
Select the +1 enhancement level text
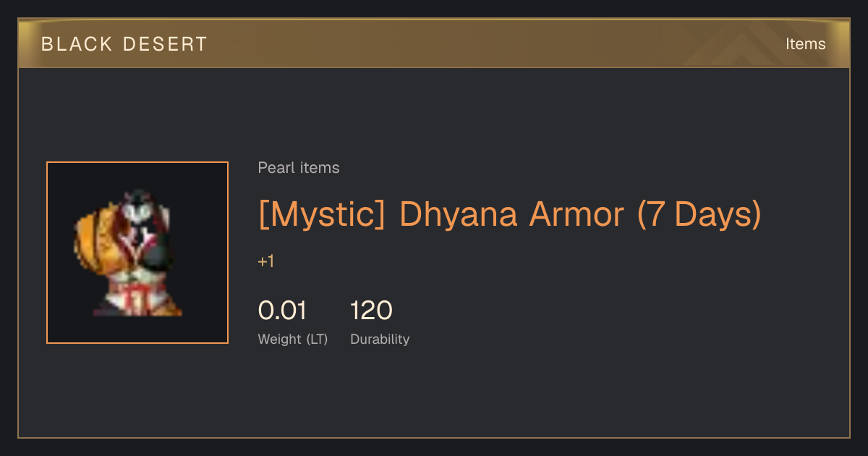click(x=266, y=262)
